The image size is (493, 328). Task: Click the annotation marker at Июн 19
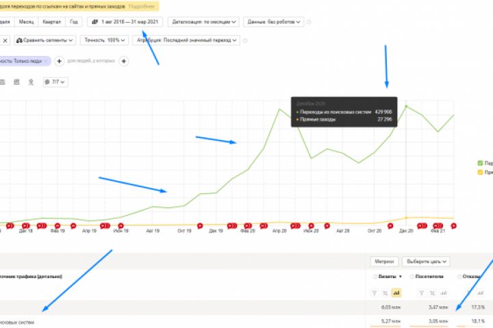pyautogui.click(x=121, y=225)
